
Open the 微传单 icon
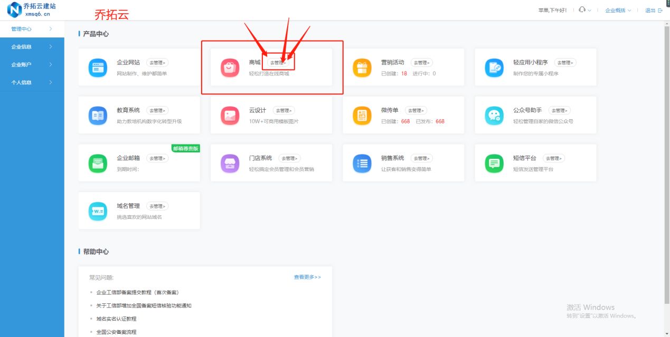(x=361, y=115)
